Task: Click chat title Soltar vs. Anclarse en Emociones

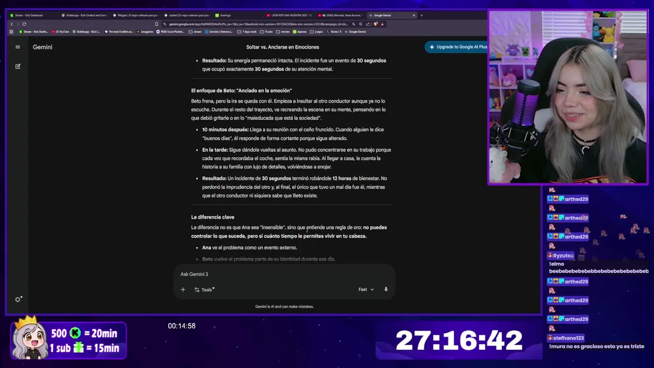Action: pyautogui.click(x=283, y=47)
